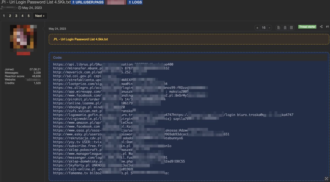Go to page 3 of the thread
Image resolution: width=330 pixels, height=182 pixels.
[16, 16]
